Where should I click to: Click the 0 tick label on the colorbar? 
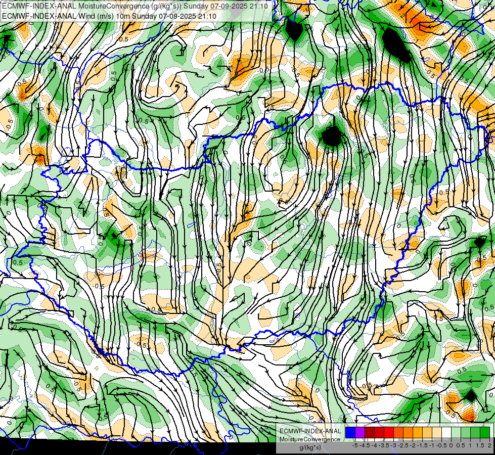pyautogui.click(x=451, y=445)
